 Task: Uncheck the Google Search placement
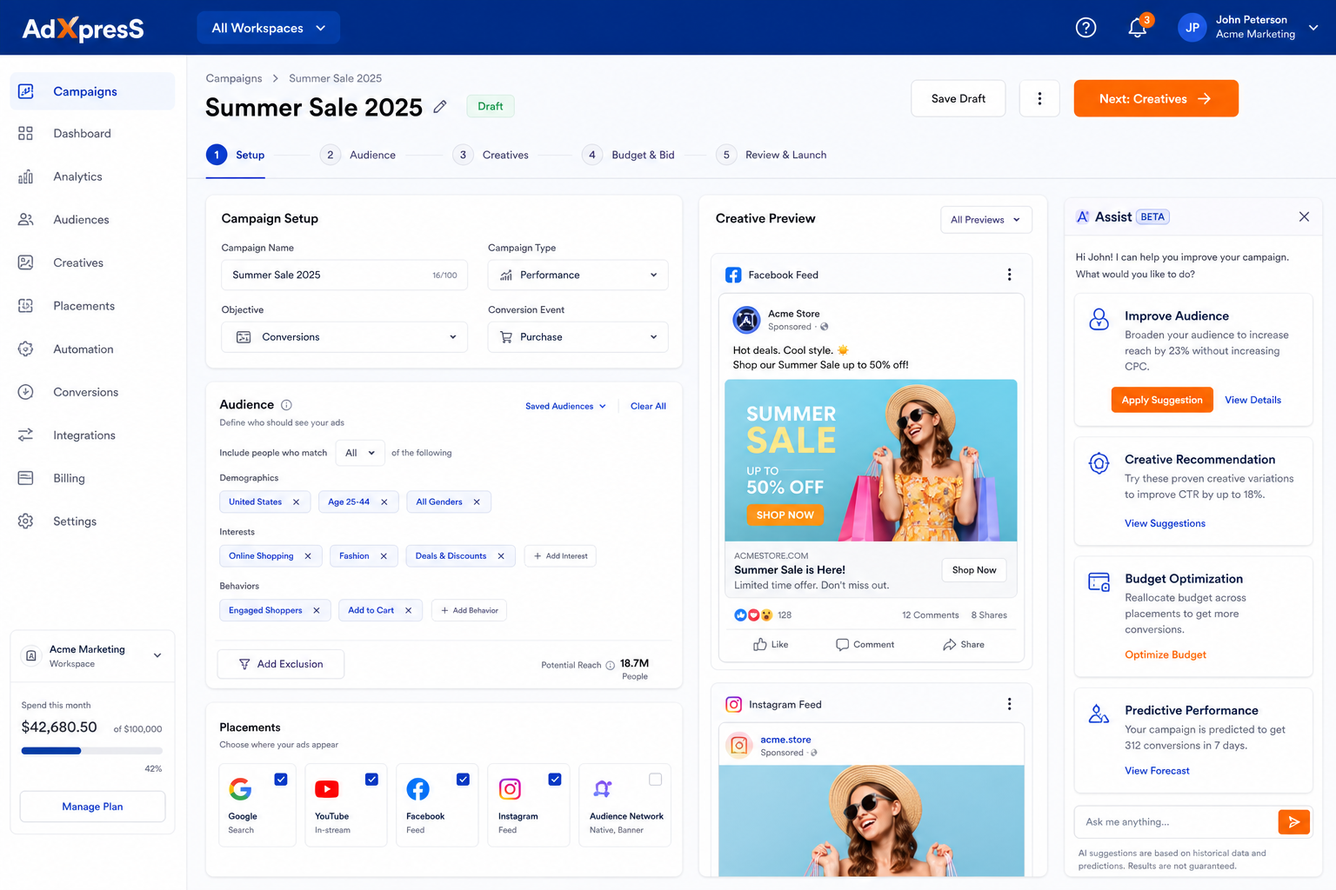281,780
